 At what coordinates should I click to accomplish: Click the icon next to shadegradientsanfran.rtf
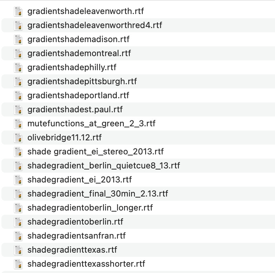(x=18, y=236)
